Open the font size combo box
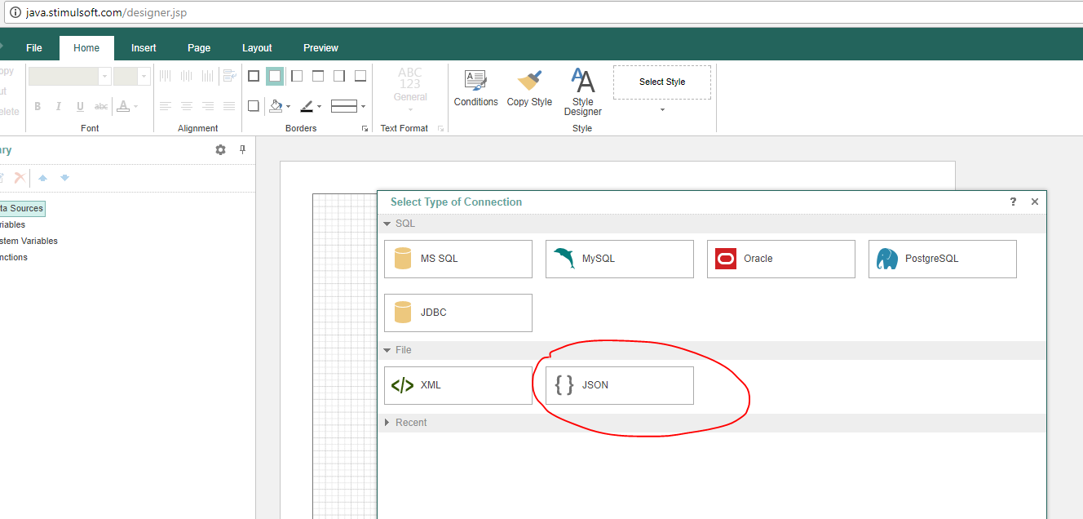The height and width of the screenshot is (519, 1083). click(x=131, y=77)
